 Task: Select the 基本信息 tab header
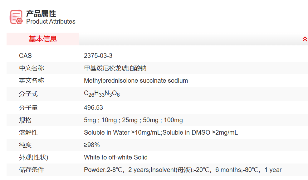pos(43,39)
